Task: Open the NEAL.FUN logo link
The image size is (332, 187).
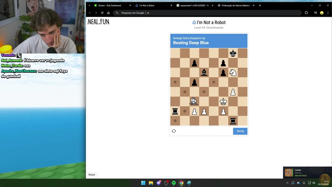Action: point(98,22)
